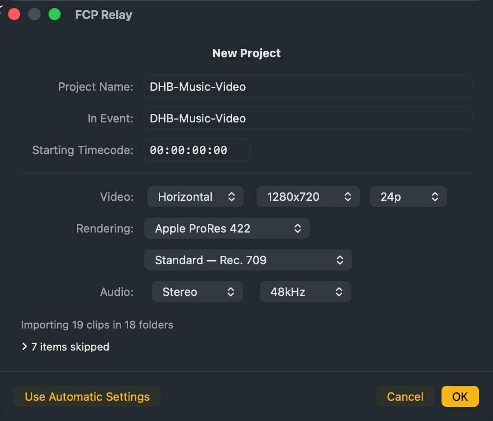The width and height of the screenshot is (493, 421).
Task: Click the New Project heading
Action: tap(246, 53)
